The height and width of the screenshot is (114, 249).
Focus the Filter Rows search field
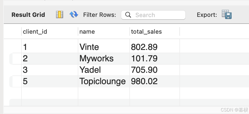pos(158,15)
